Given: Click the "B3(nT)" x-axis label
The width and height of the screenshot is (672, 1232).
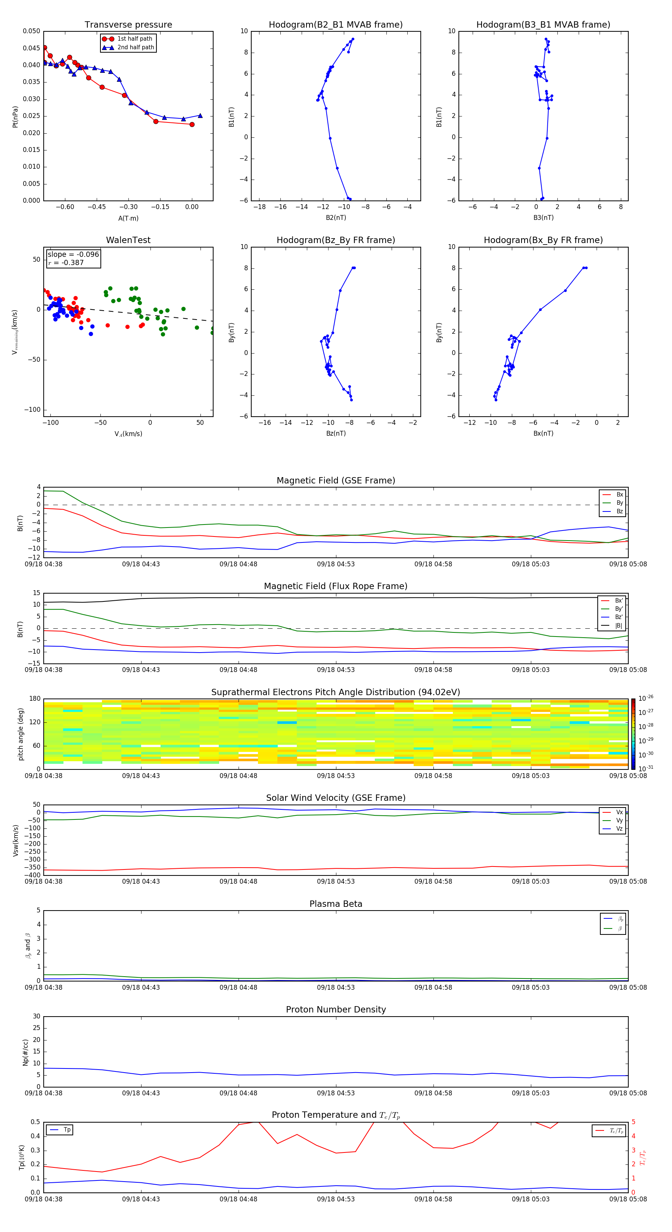Looking at the screenshot, I should 543,218.
